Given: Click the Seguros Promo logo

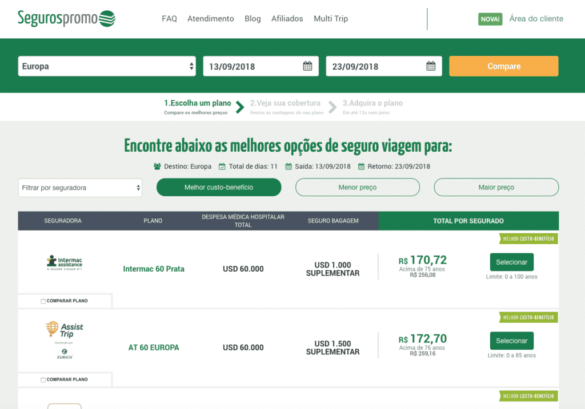Looking at the screenshot, I should (66, 18).
